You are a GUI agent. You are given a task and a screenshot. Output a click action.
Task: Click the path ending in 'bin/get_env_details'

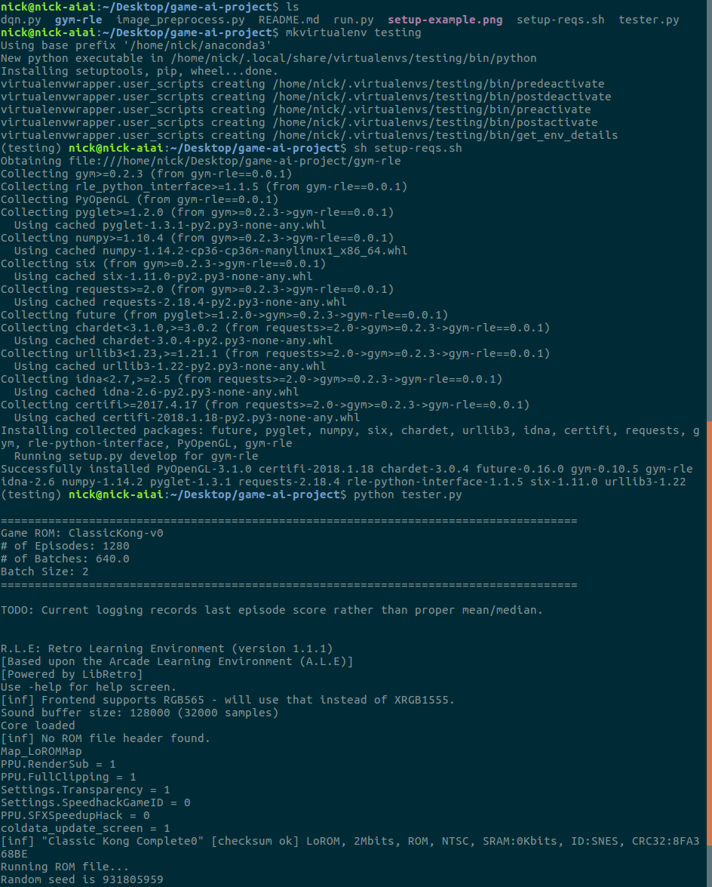[x=445, y=135]
